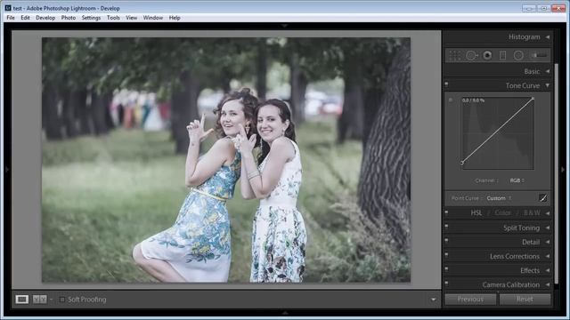
Task: Switch to HSL tab in panel header
Action: (x=476, y=213)
